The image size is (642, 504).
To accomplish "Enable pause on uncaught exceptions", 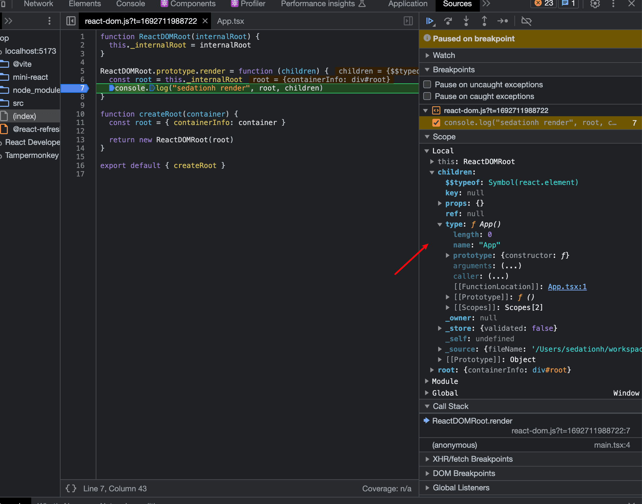I will (427, 85).
